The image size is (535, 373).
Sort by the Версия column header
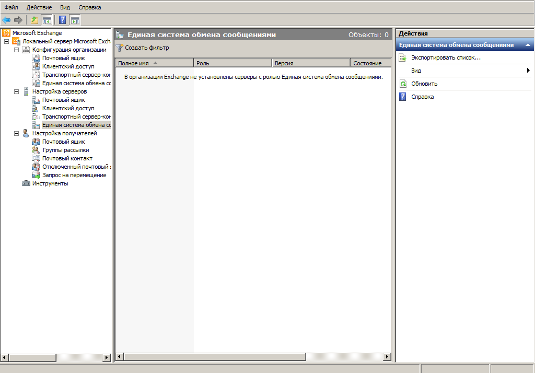click(311, 63)
